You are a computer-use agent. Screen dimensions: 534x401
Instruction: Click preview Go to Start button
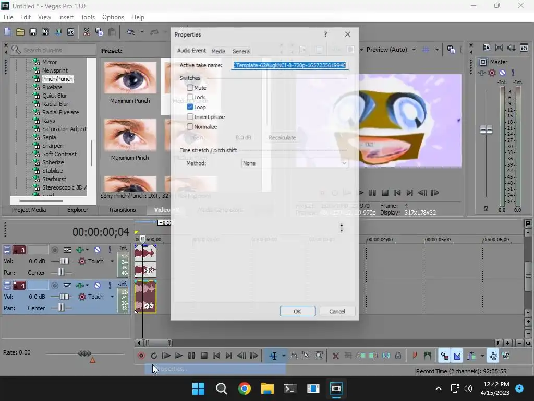tap(397, 193)
